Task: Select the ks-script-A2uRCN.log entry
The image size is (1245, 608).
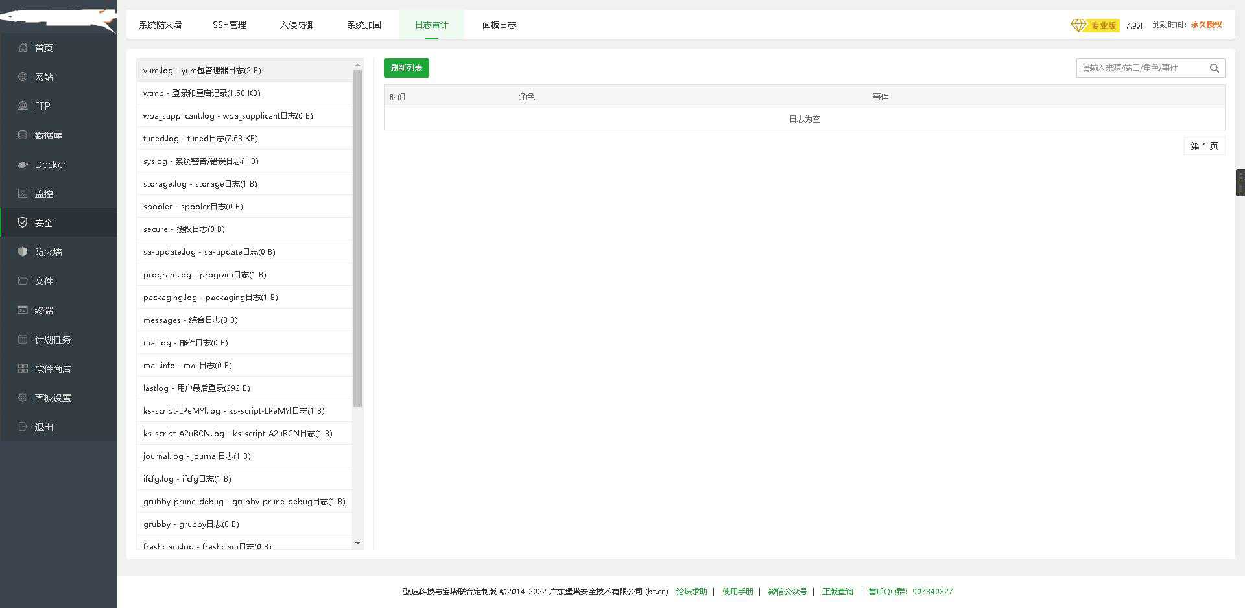Action: pos(244,433)
